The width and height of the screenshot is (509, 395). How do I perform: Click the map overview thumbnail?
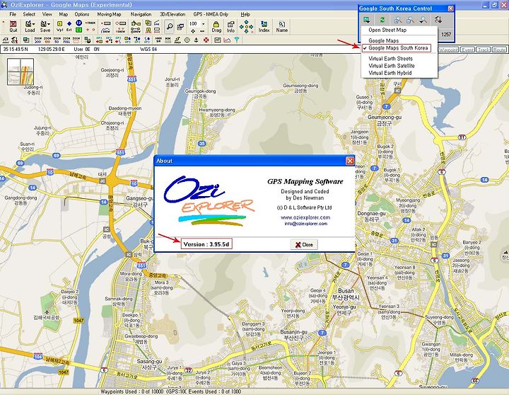21,71
